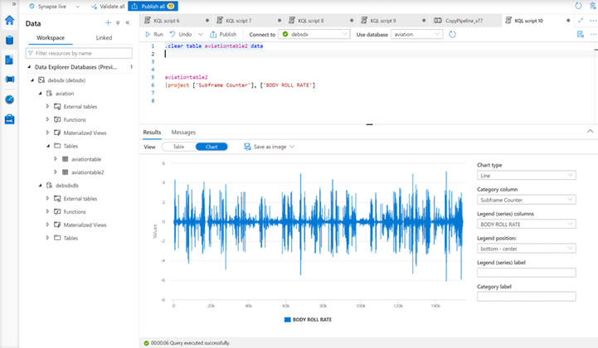This screenshot has height=348, width=598.
Task: Select the KQL script 10 tab
Action: click(538, 21)
